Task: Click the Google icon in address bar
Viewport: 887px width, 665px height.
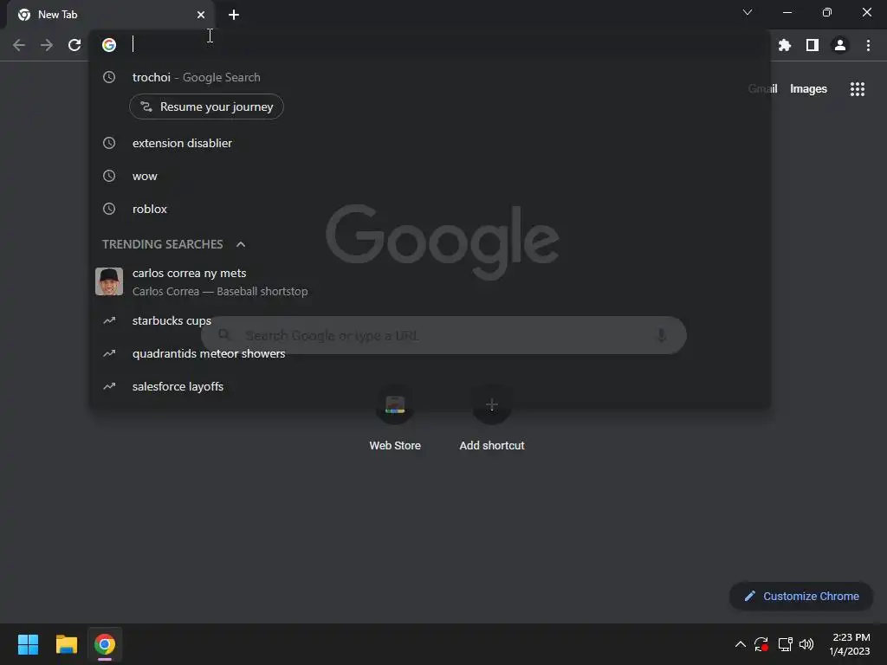Action: coord(109,45)
